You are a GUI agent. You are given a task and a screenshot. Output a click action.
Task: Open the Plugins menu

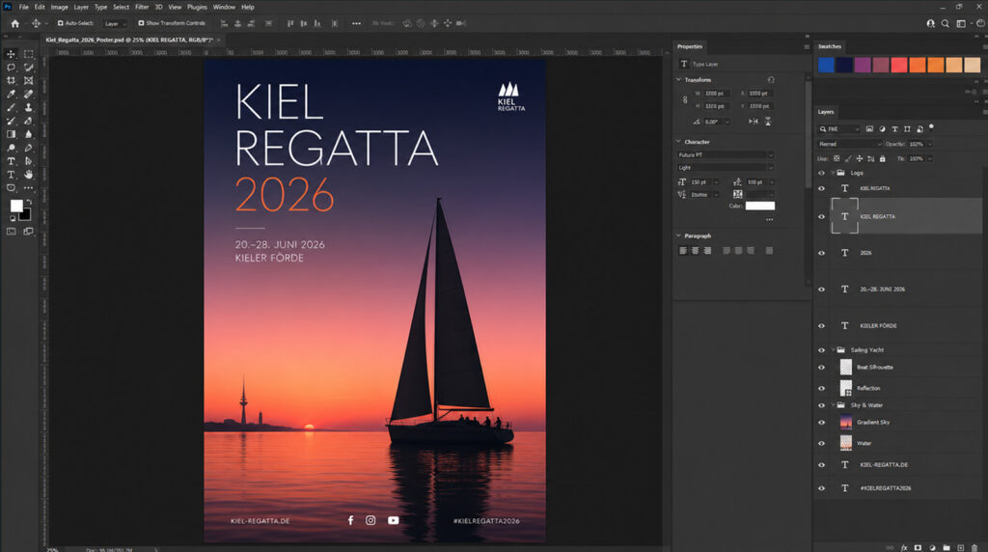pos(197,7)
